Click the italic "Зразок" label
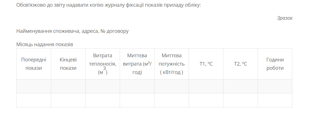The image size is (309, 132). pos(285,18)
